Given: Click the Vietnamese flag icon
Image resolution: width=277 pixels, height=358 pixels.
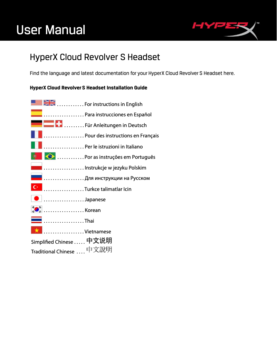Looking at the screenshot, I should coord(36,230).
